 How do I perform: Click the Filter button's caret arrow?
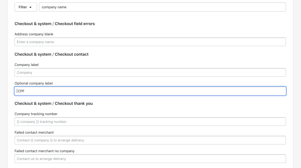coord(30,7)
